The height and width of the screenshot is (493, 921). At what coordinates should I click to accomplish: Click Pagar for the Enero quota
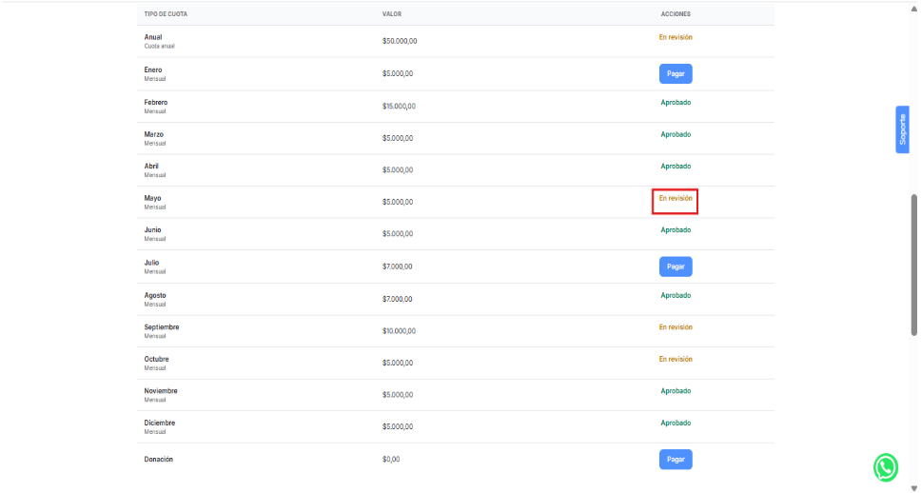676,73
